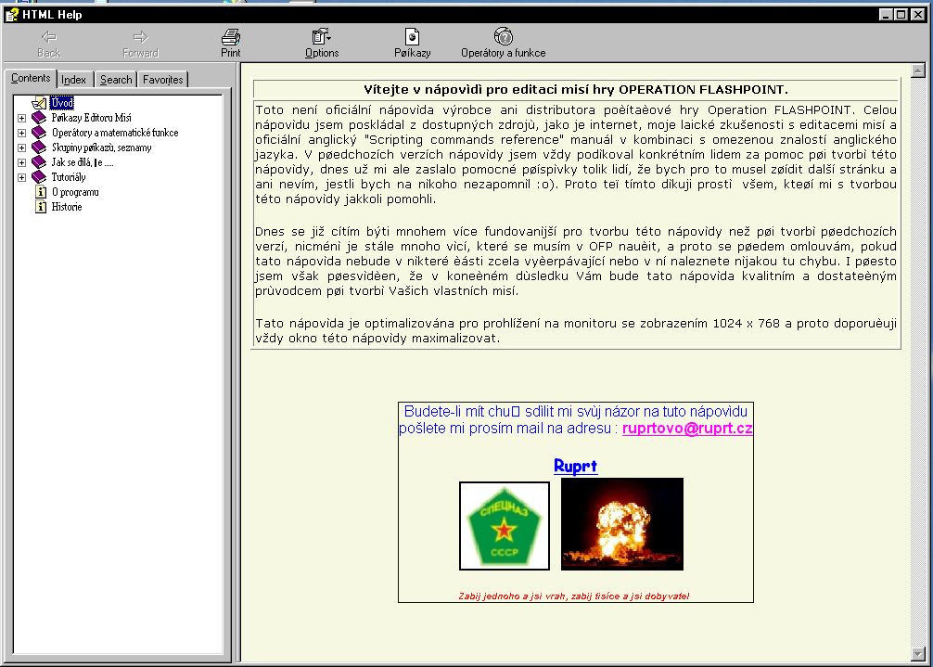
Task: Click the purple book icon beside Tutoriály
Action: coord(39,176)
